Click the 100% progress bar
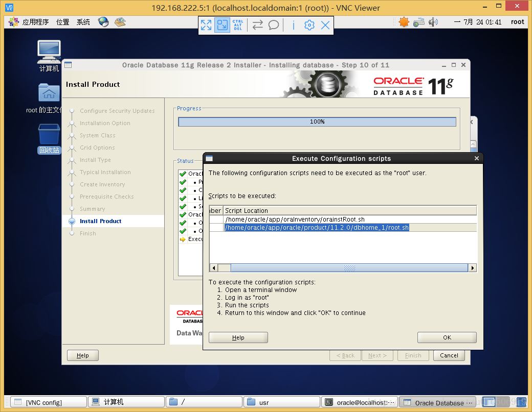 (317, 122)
